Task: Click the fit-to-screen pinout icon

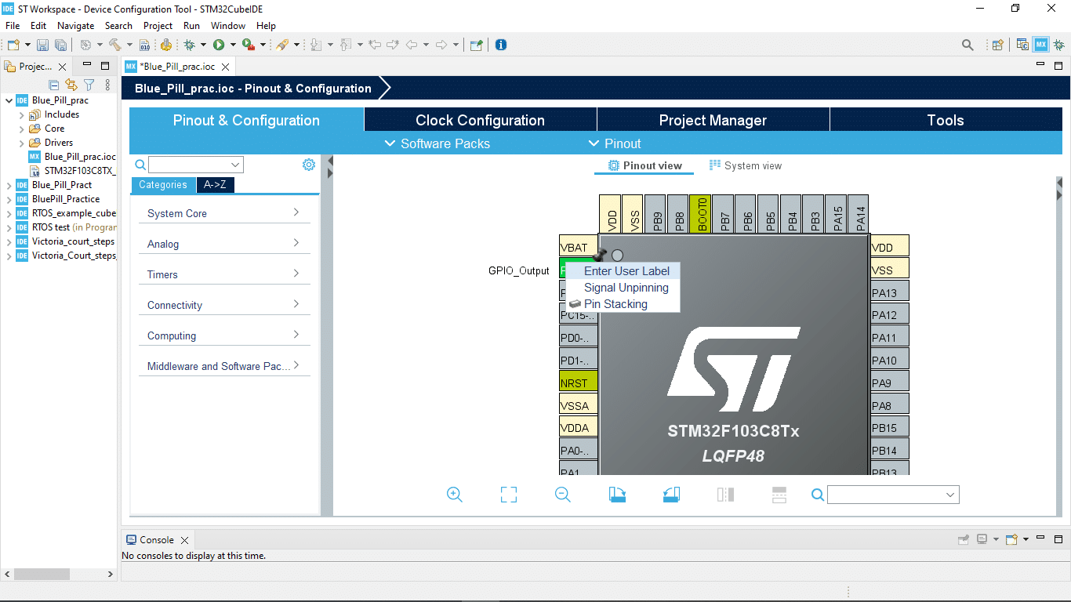Action: (x=509, y=495)
